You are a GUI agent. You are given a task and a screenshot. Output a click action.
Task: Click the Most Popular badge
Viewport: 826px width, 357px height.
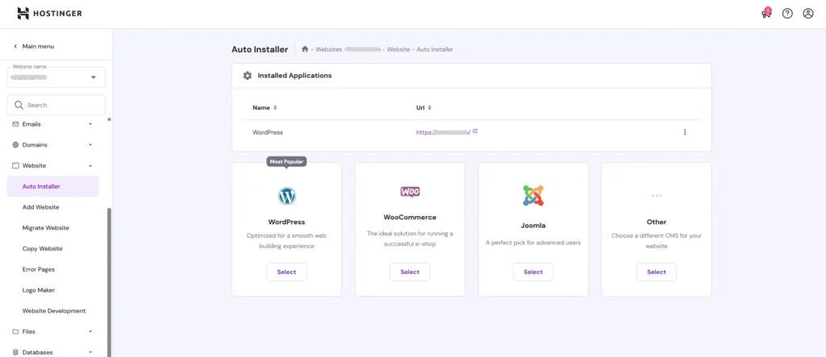[286, 162]
